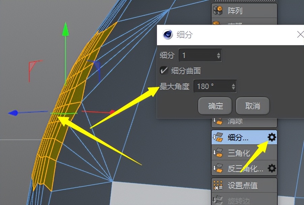
Task: Click the Cinema 4D logo in dialog title
Action: tap(167, 34)
